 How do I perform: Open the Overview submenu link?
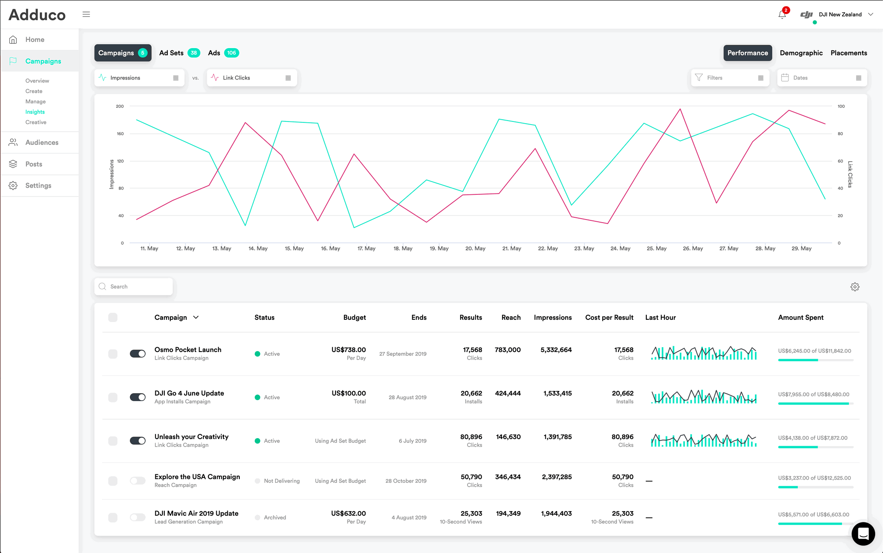(x=37, y=81)
